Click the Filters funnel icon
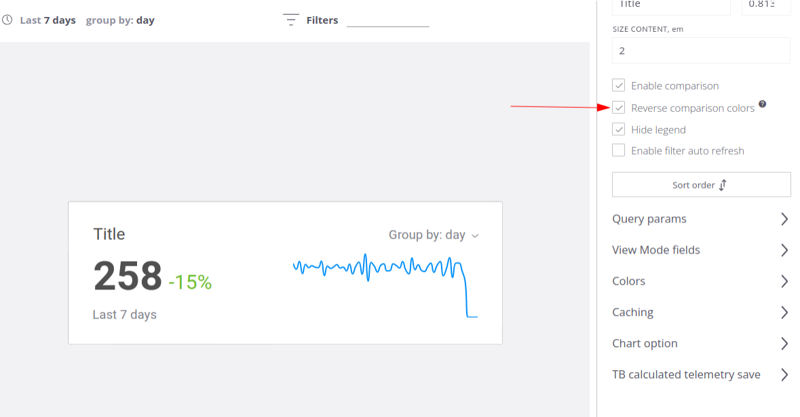This screenshot has width=800, height=417. pos(291,20)
